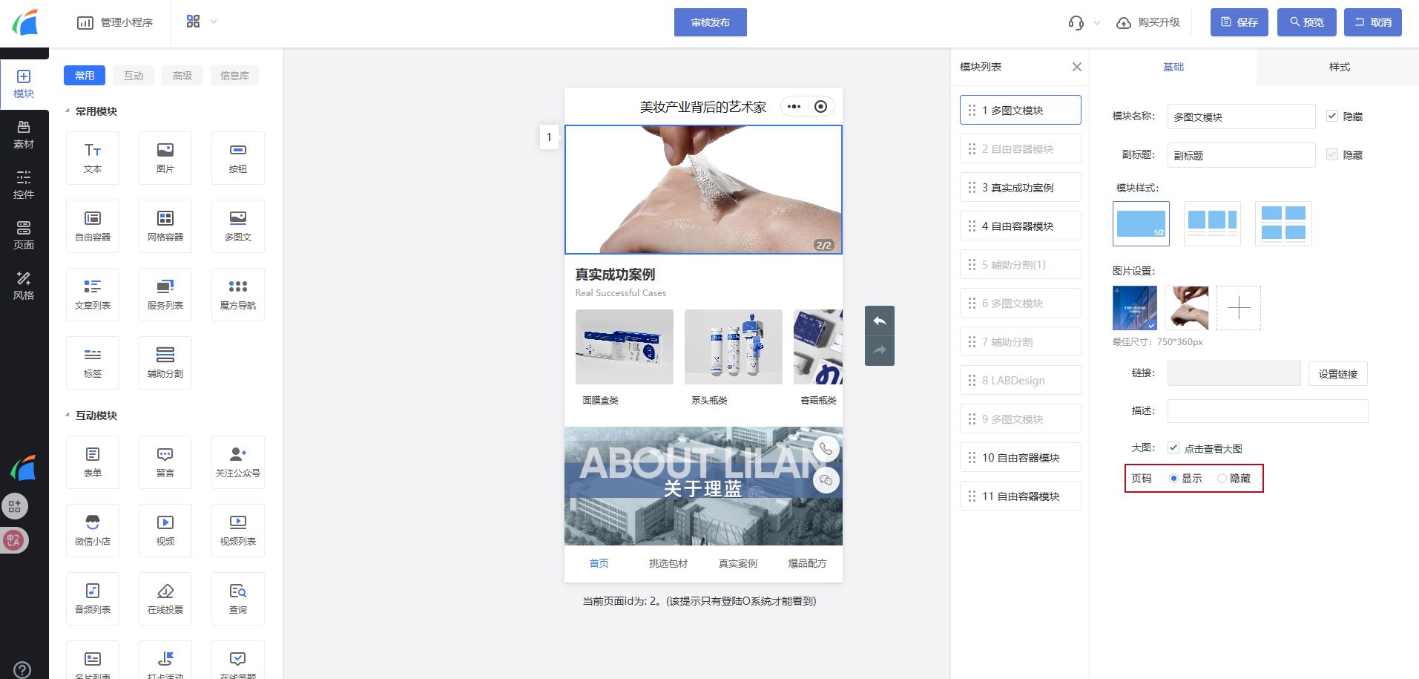Click the 预览 preview button

pos(1306,22)
